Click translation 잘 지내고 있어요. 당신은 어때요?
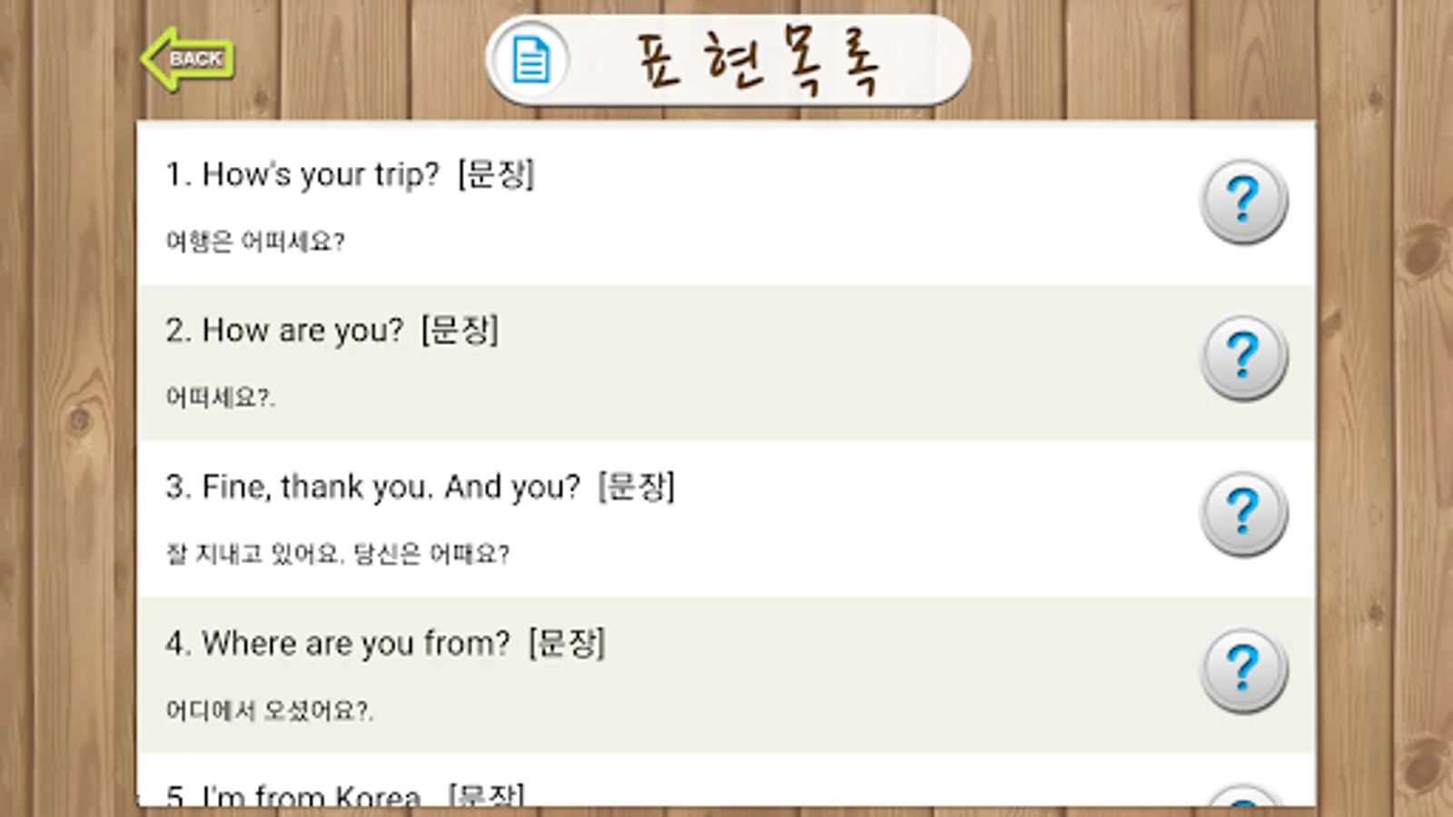 338,554
